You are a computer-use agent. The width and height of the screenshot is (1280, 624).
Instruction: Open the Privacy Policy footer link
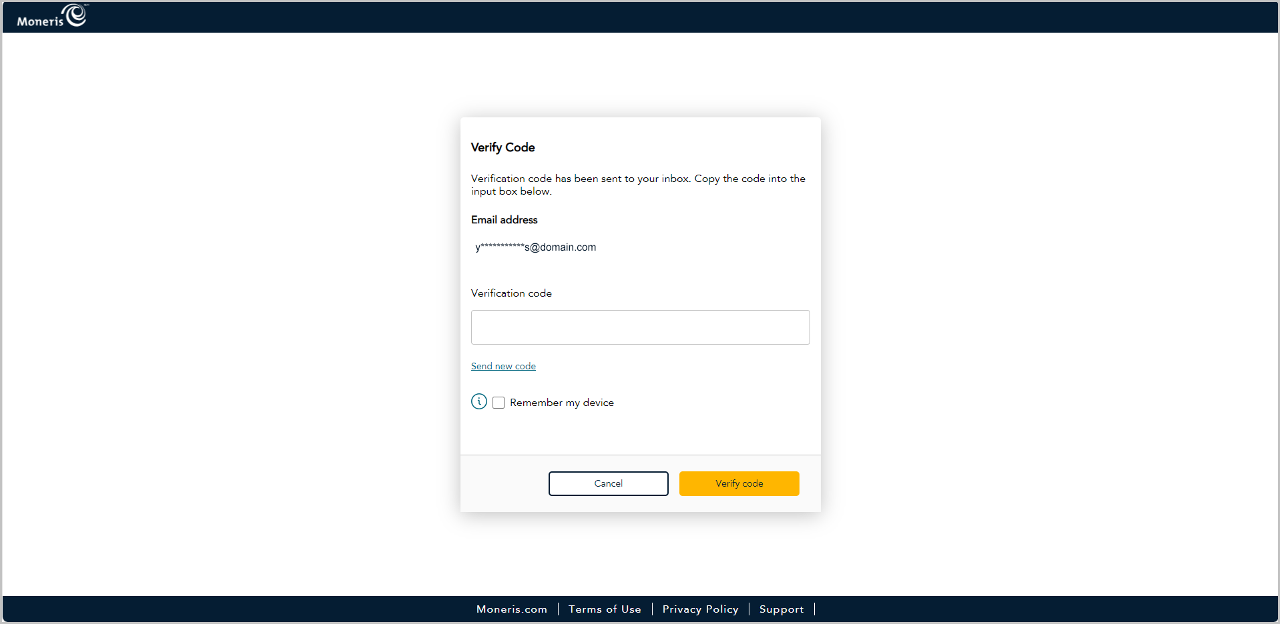(x=700, y=609)
